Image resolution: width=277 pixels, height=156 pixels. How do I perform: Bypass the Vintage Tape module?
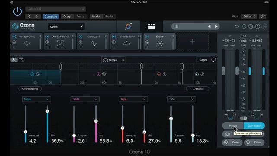(x=114, y=36)
